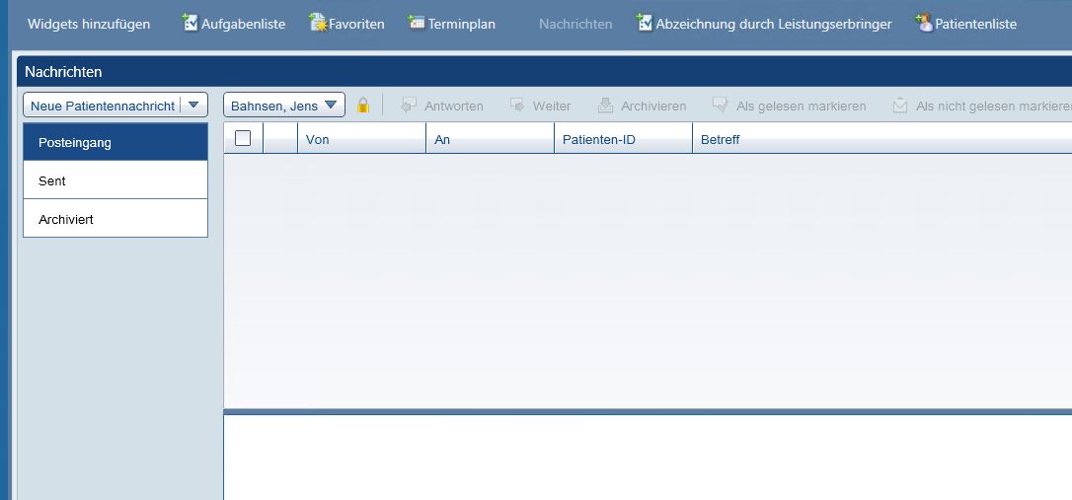Add the Terminplan widget via its label
The width and height of the screenshot is (1072, 500).
[x=462, y=24]
